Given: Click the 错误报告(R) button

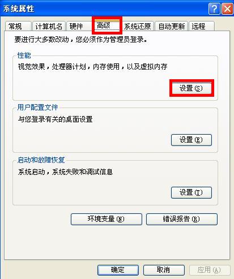Looking at the screenshot, I should point(182,219).
